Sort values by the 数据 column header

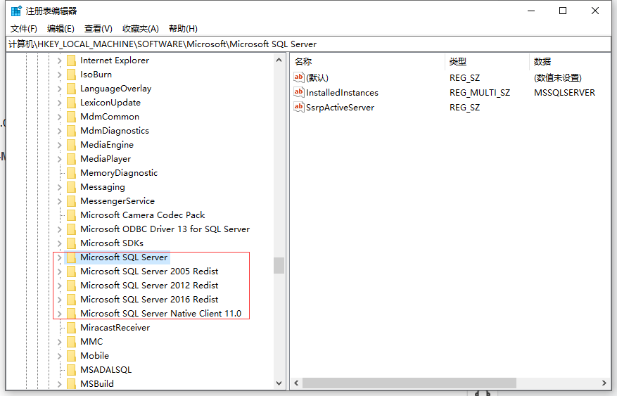pos(570,61)
